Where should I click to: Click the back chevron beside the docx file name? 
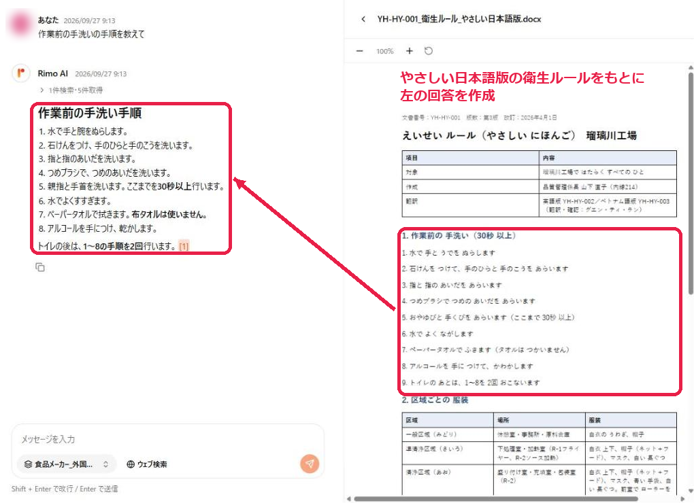tap(363, 19)
